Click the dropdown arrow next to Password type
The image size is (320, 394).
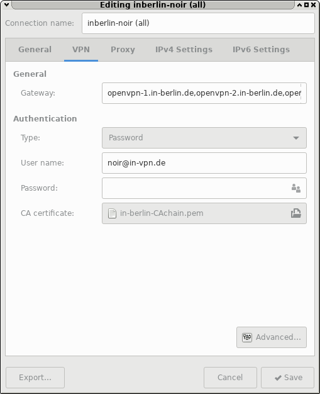point(296,138)
